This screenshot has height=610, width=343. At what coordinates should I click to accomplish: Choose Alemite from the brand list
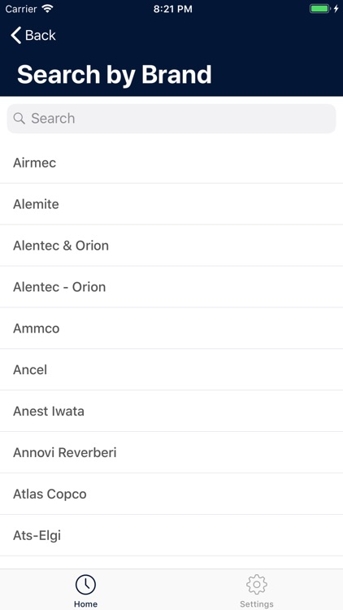click(x=171, y=204)
